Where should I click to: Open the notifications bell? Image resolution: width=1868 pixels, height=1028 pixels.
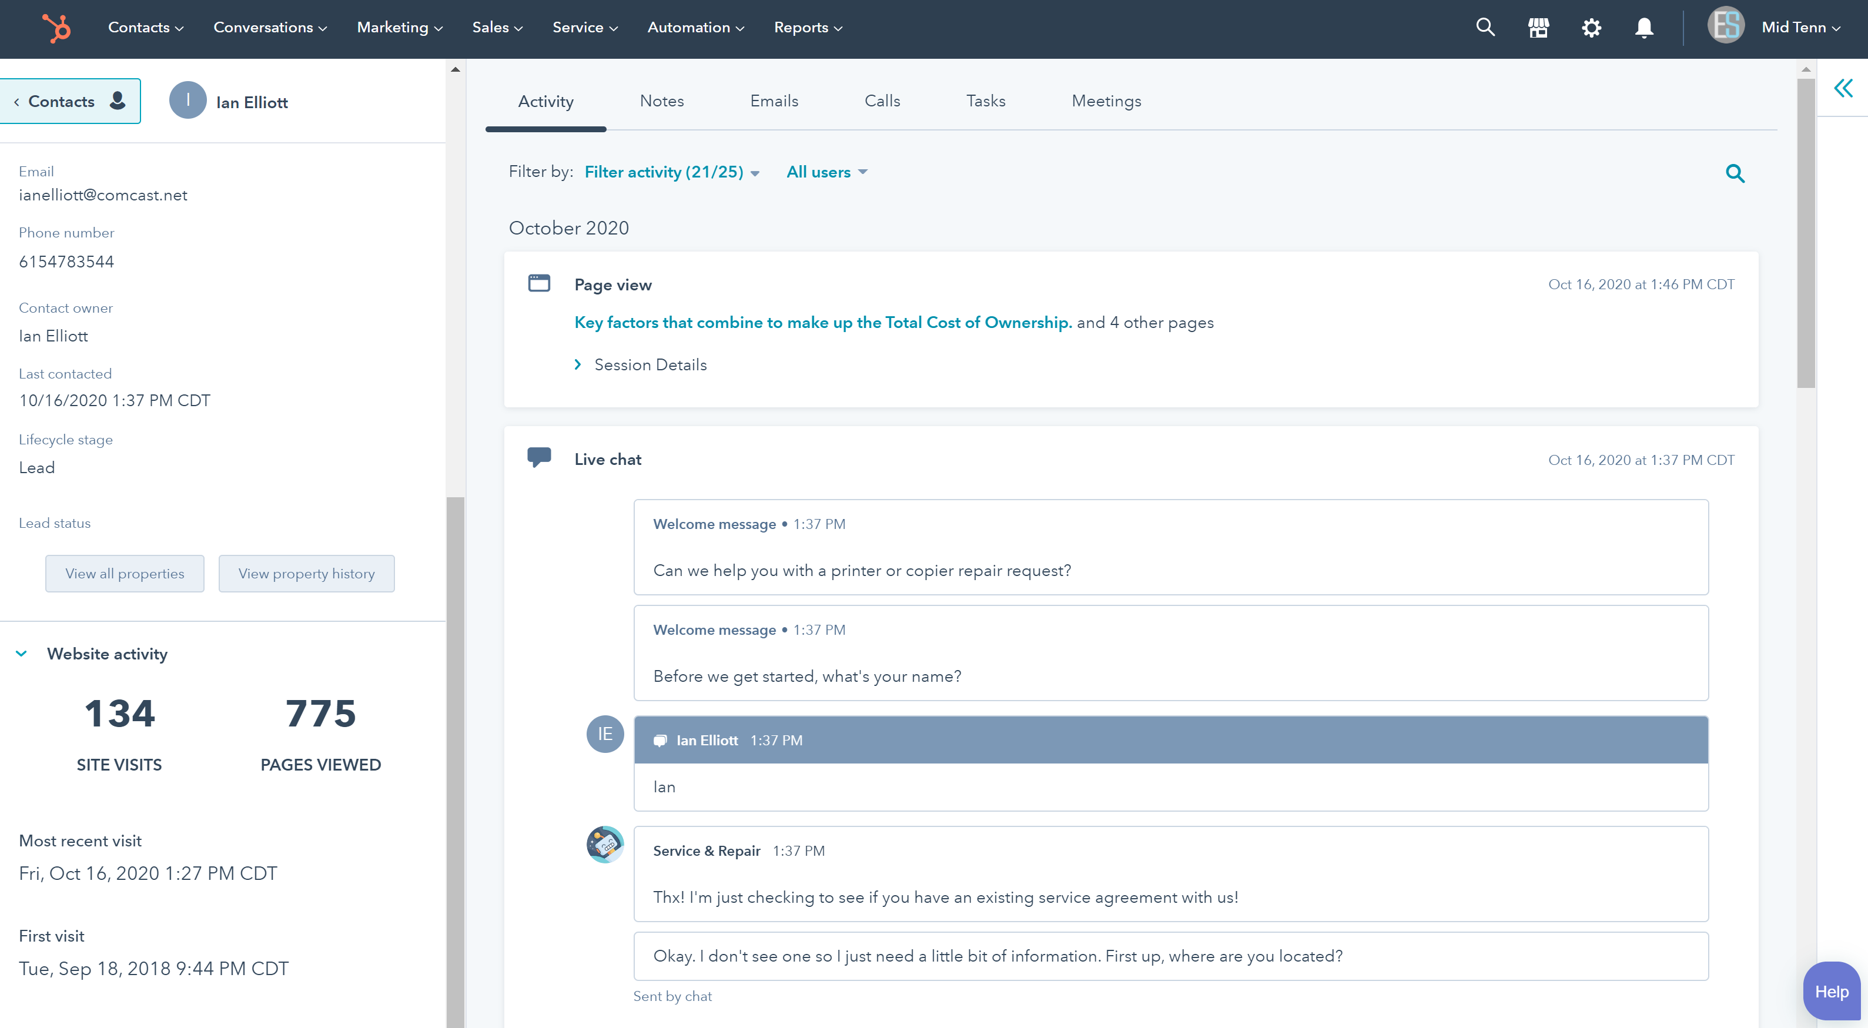click(x=1644, y=28)
